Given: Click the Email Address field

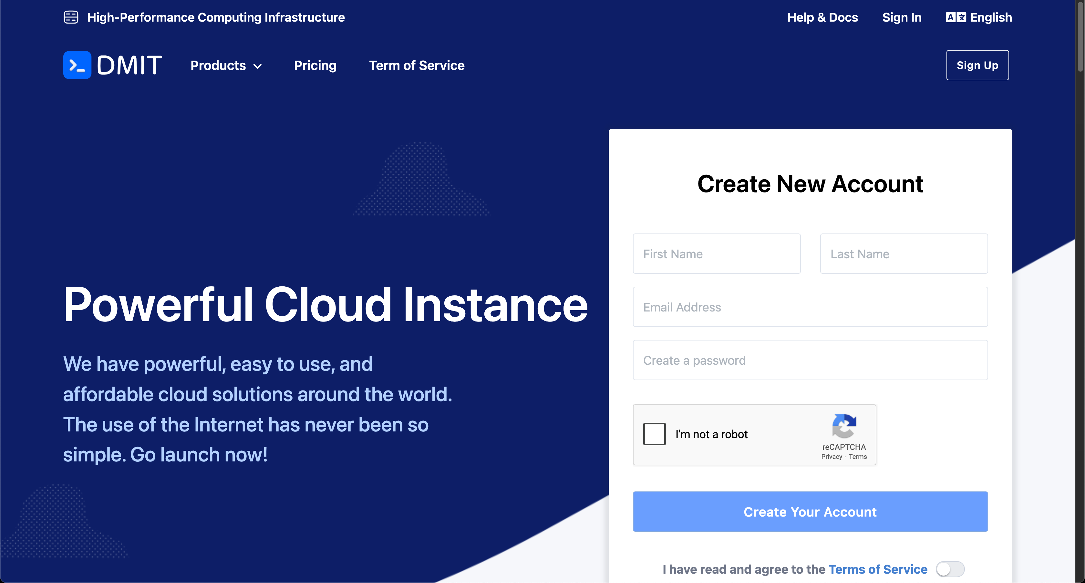Looking at the screenshot, I should pyautogui.click(x=810, y=307).
